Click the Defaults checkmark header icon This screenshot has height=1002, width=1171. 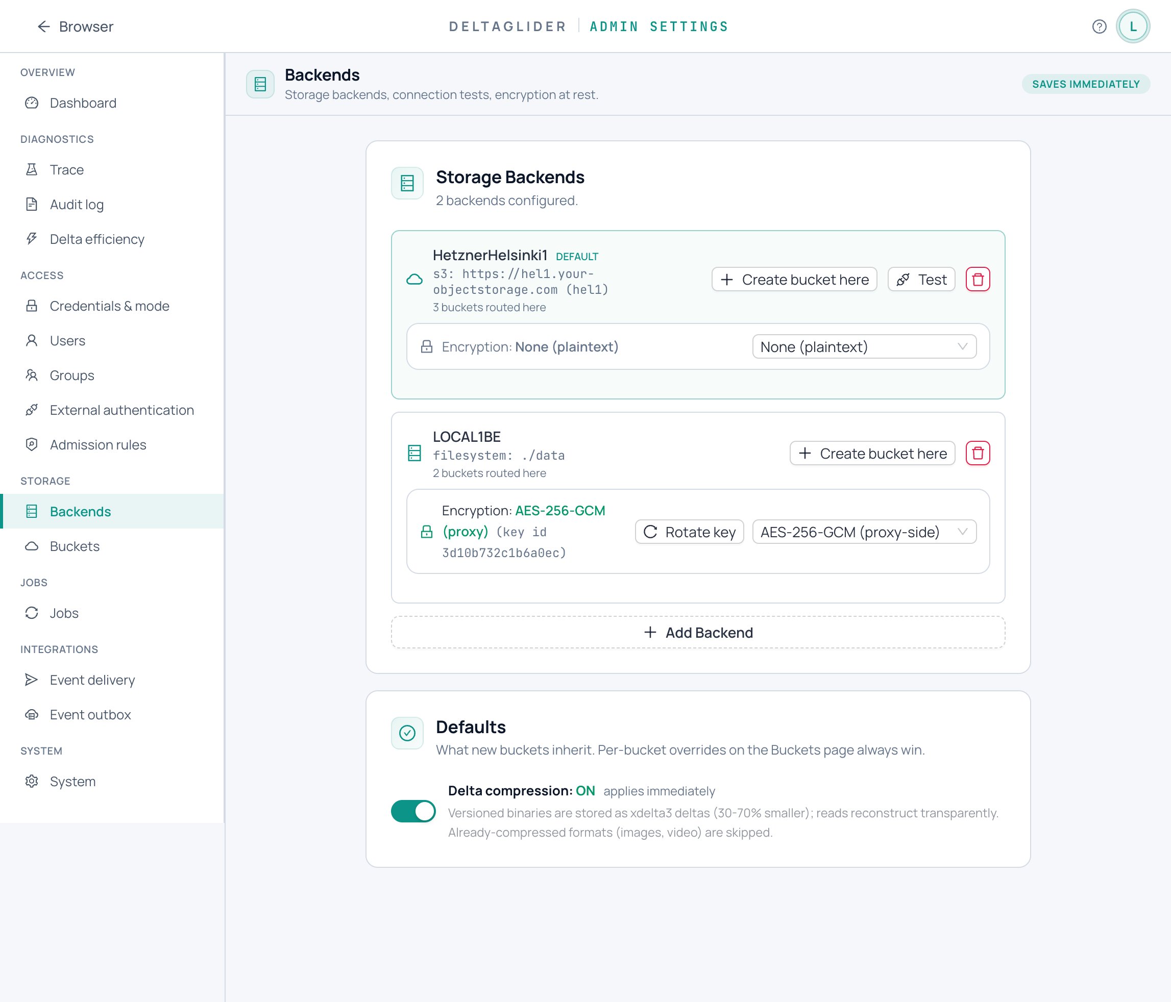coord(407,733)
